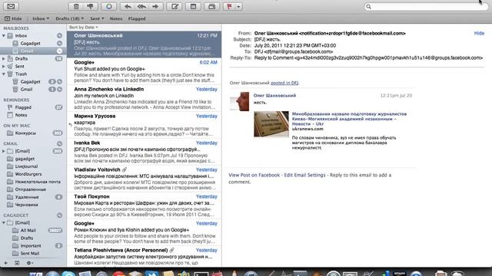Reply using single left arrow icon
The image size is (492, 276).
click(128, 6)
